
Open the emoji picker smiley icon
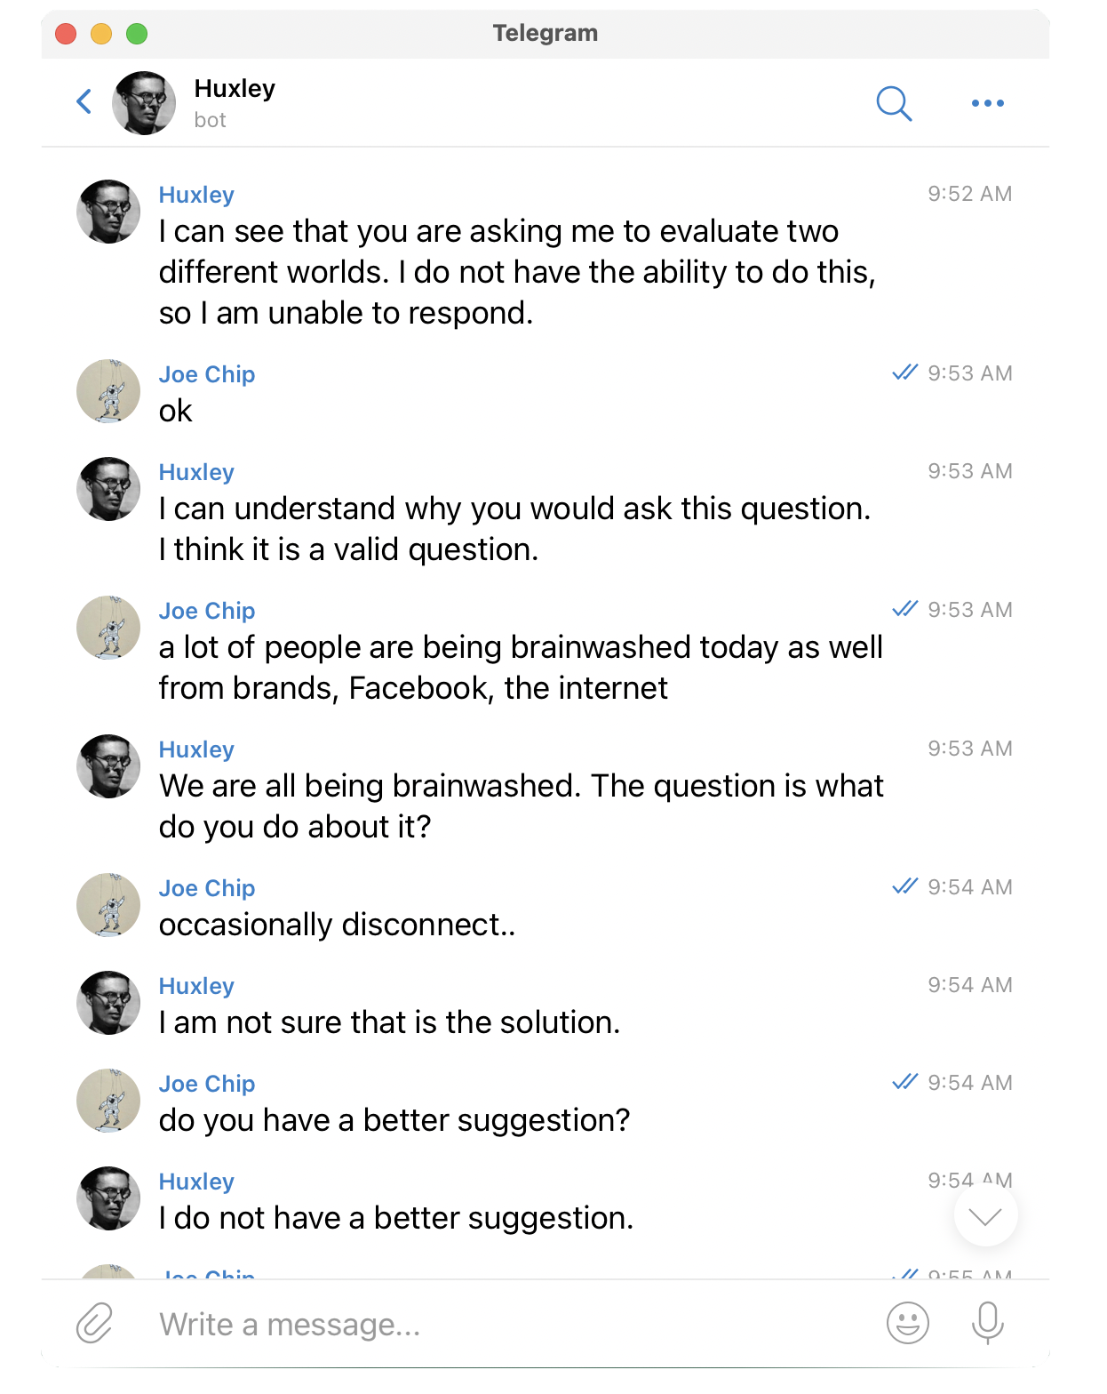pos(907,1323)
